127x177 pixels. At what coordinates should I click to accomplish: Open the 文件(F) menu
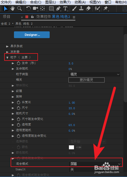click(x=6, y=2)
